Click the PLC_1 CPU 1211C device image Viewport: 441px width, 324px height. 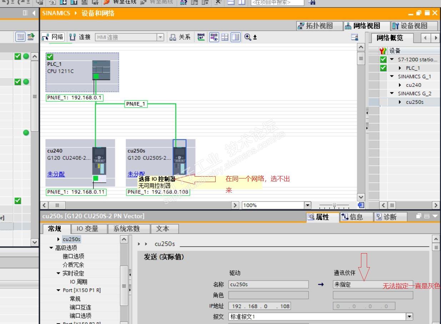tap(101, 70)
